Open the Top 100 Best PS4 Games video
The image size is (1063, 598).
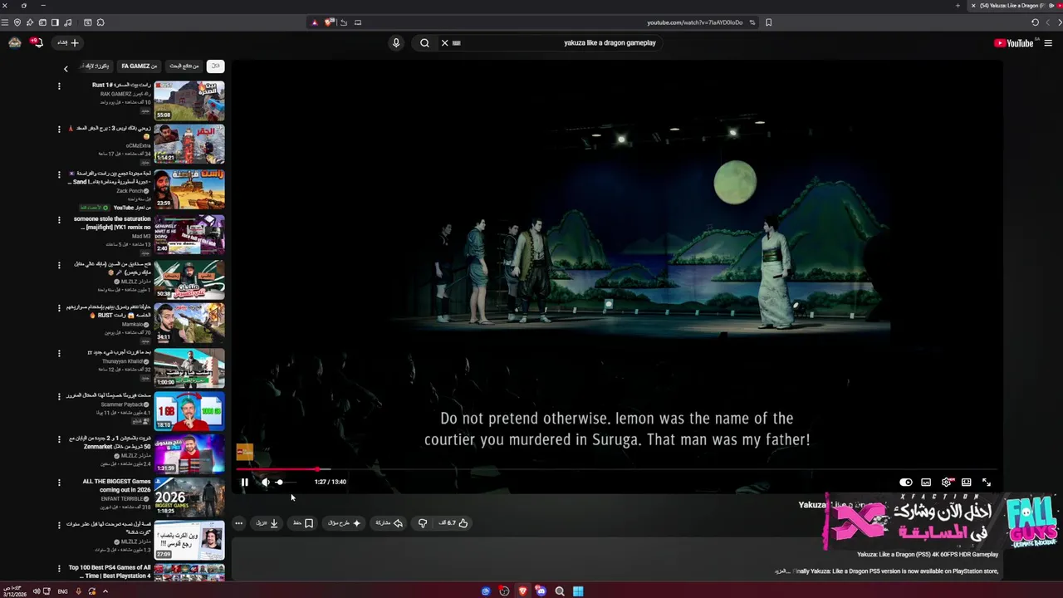[110, 571]
